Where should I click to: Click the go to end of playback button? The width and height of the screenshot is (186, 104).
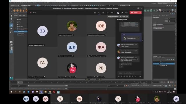[175, 82]
